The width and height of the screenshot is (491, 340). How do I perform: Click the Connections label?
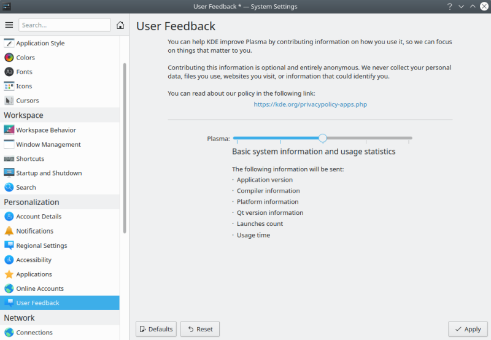[34, 333]
